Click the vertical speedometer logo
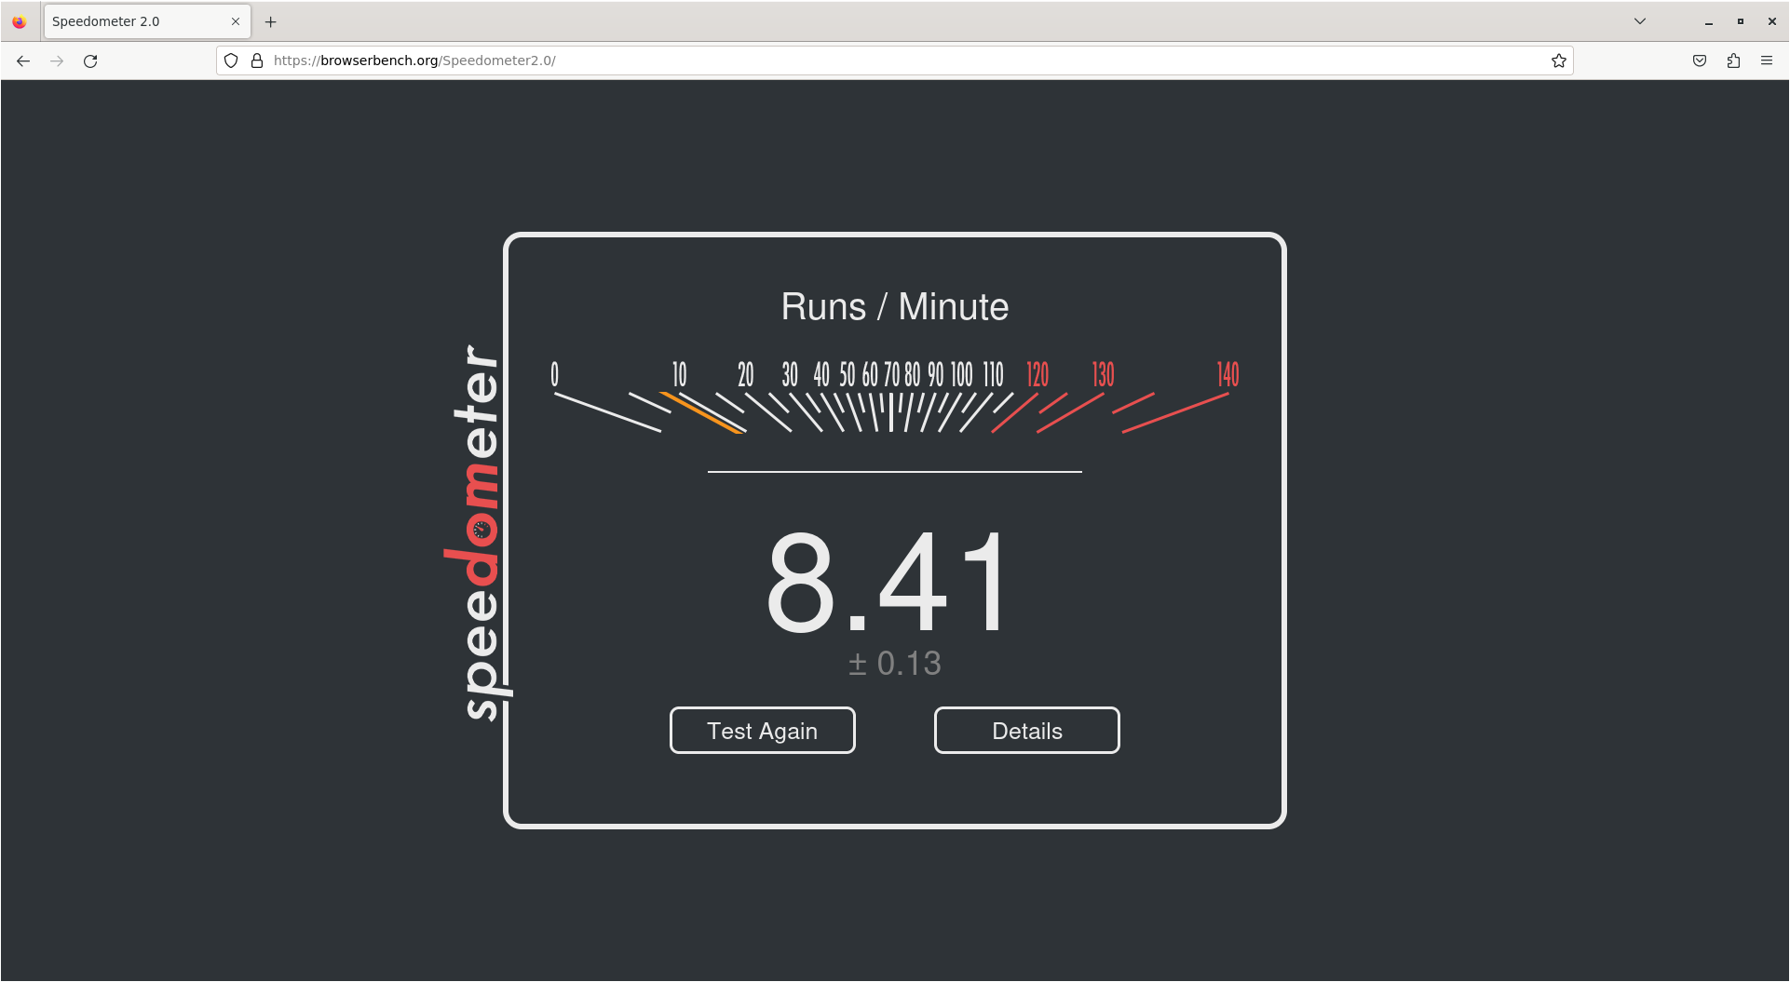 click(477, 532)
